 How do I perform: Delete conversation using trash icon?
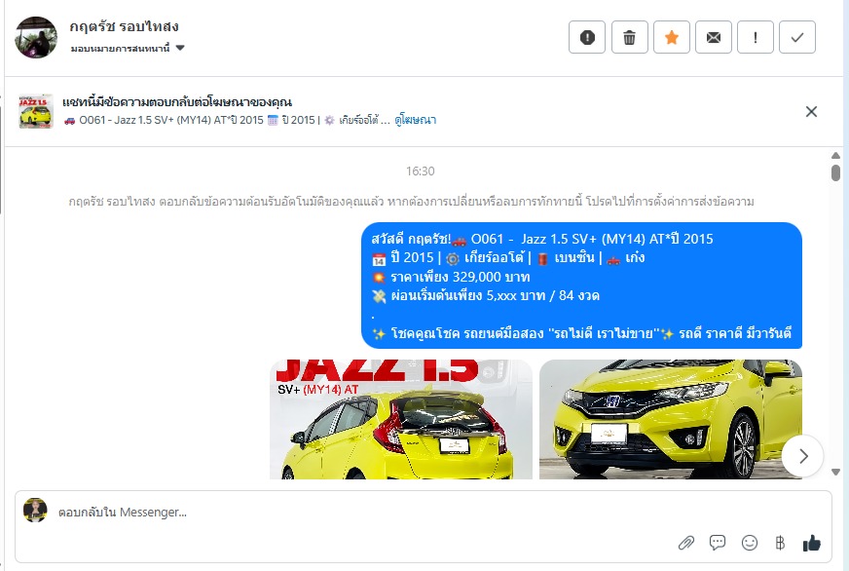pos(629,37)
